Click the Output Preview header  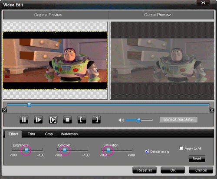[x=161, y=15]
